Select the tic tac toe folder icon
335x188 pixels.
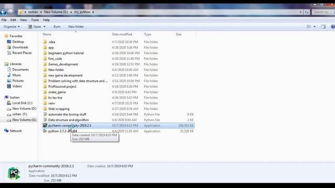coord(45,98)
